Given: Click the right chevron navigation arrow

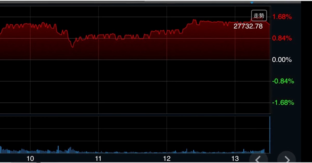Looking at the screenshot, I should [286, 159].
